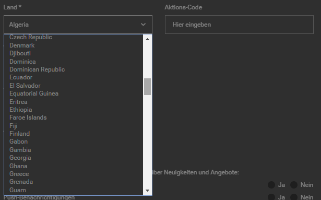This screenshot has height=200, width=321.
Task: Choose Fiji from the country list
Action: 74,126
